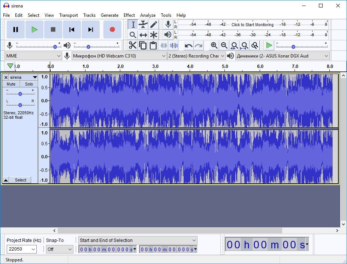Click the Select button under the track panel

(21, 180)
